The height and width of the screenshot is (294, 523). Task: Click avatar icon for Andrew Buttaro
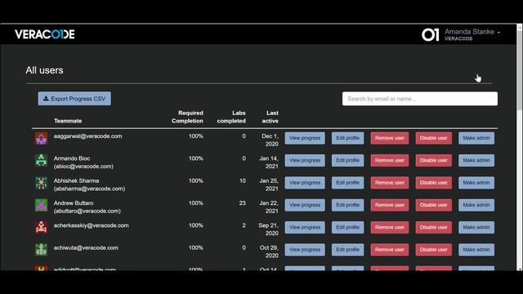tap(42, 205)
